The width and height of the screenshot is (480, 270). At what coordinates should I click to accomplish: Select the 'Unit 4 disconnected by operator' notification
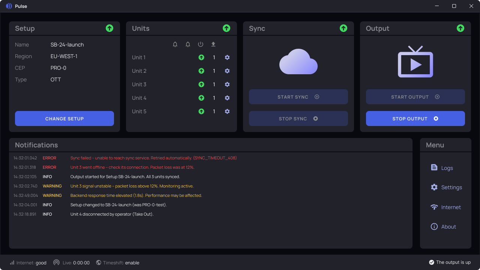[211, 214]
